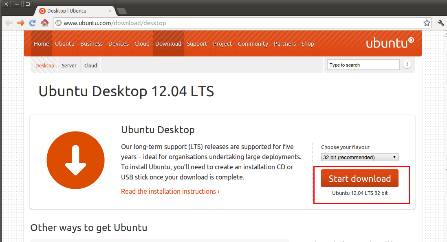Click the large orange download arrow graphic
Image resolution: width=447 pixels, height=242 pixels.
[x=75, y=160]
